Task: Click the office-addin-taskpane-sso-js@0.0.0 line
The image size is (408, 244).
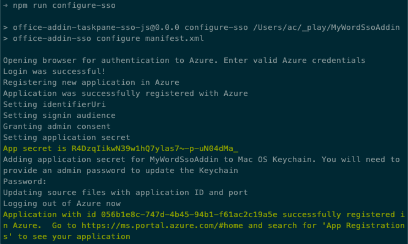Action: point(202,28)
